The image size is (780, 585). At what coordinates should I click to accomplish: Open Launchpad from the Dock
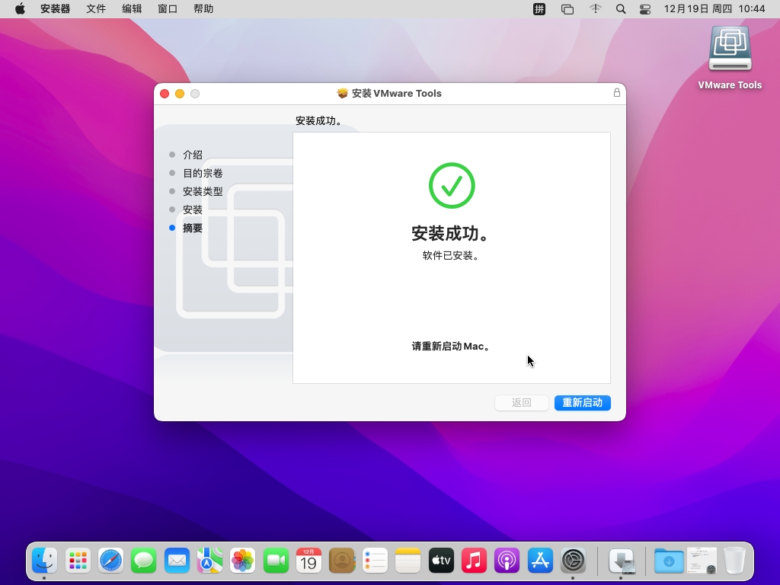click(x=78, y=561)
